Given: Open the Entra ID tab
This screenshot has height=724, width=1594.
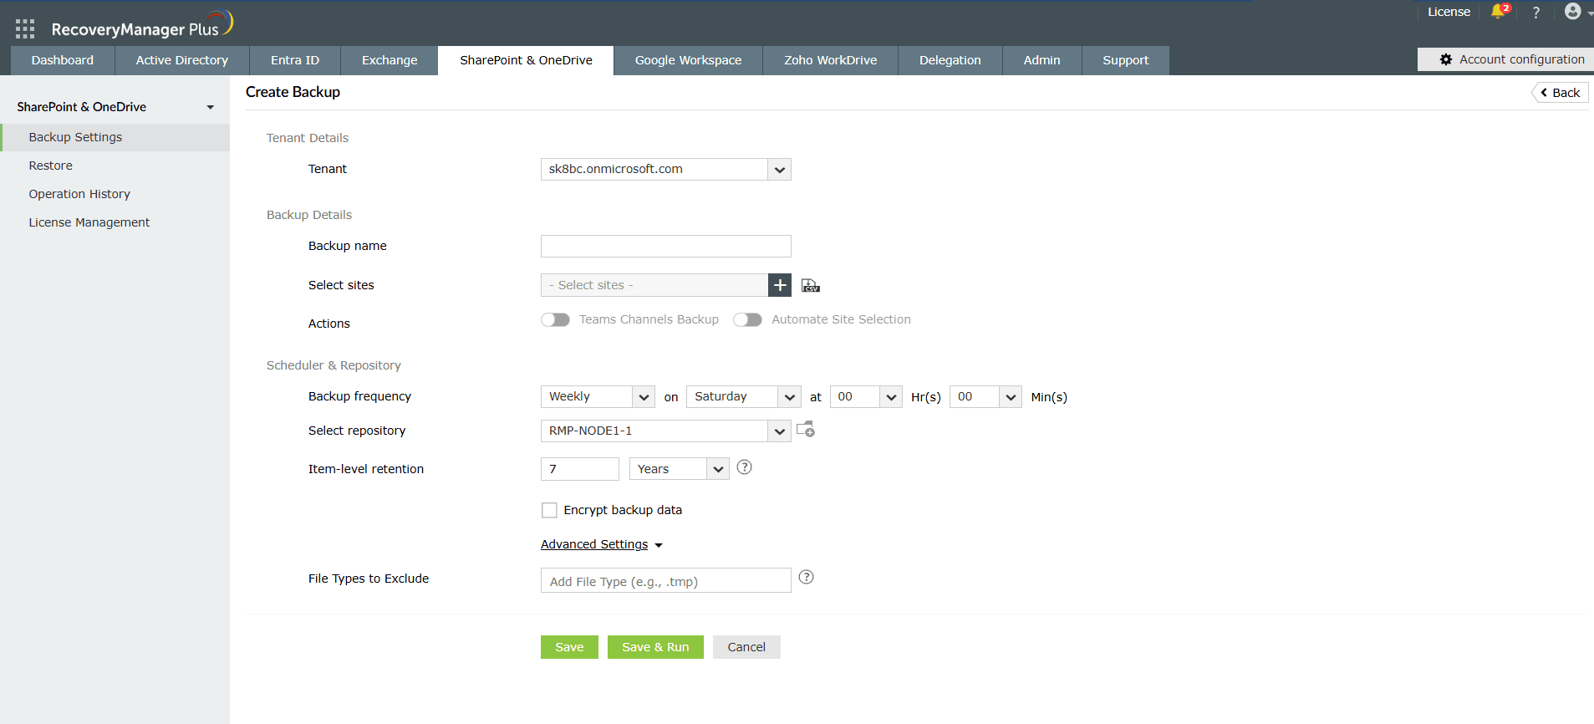Looking at the screenshot, I should tap(295, 60).
